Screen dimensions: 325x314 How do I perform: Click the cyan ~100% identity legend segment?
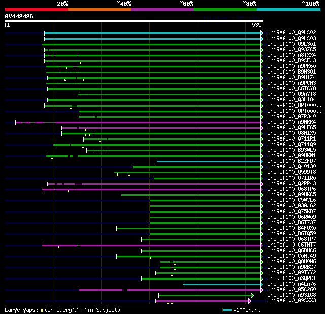(288, 9)
